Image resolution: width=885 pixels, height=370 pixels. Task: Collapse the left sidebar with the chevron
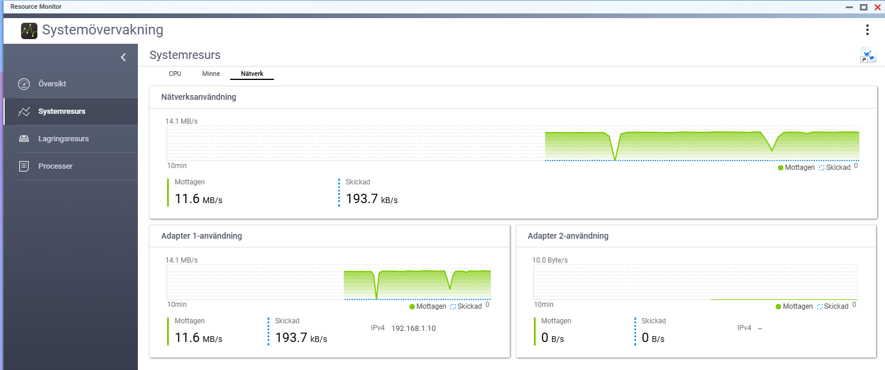[123, 57]
